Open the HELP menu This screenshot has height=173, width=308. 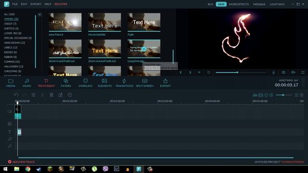(x=48, y=4)
